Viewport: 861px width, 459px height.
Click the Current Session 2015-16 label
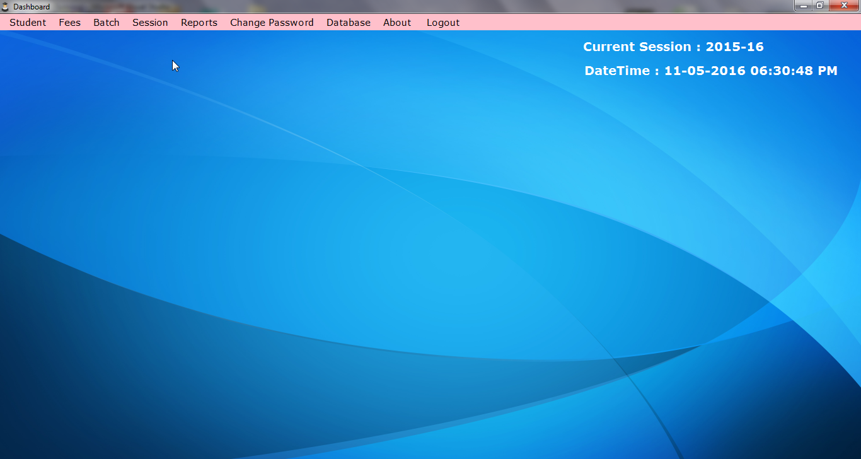click(673, 47)
